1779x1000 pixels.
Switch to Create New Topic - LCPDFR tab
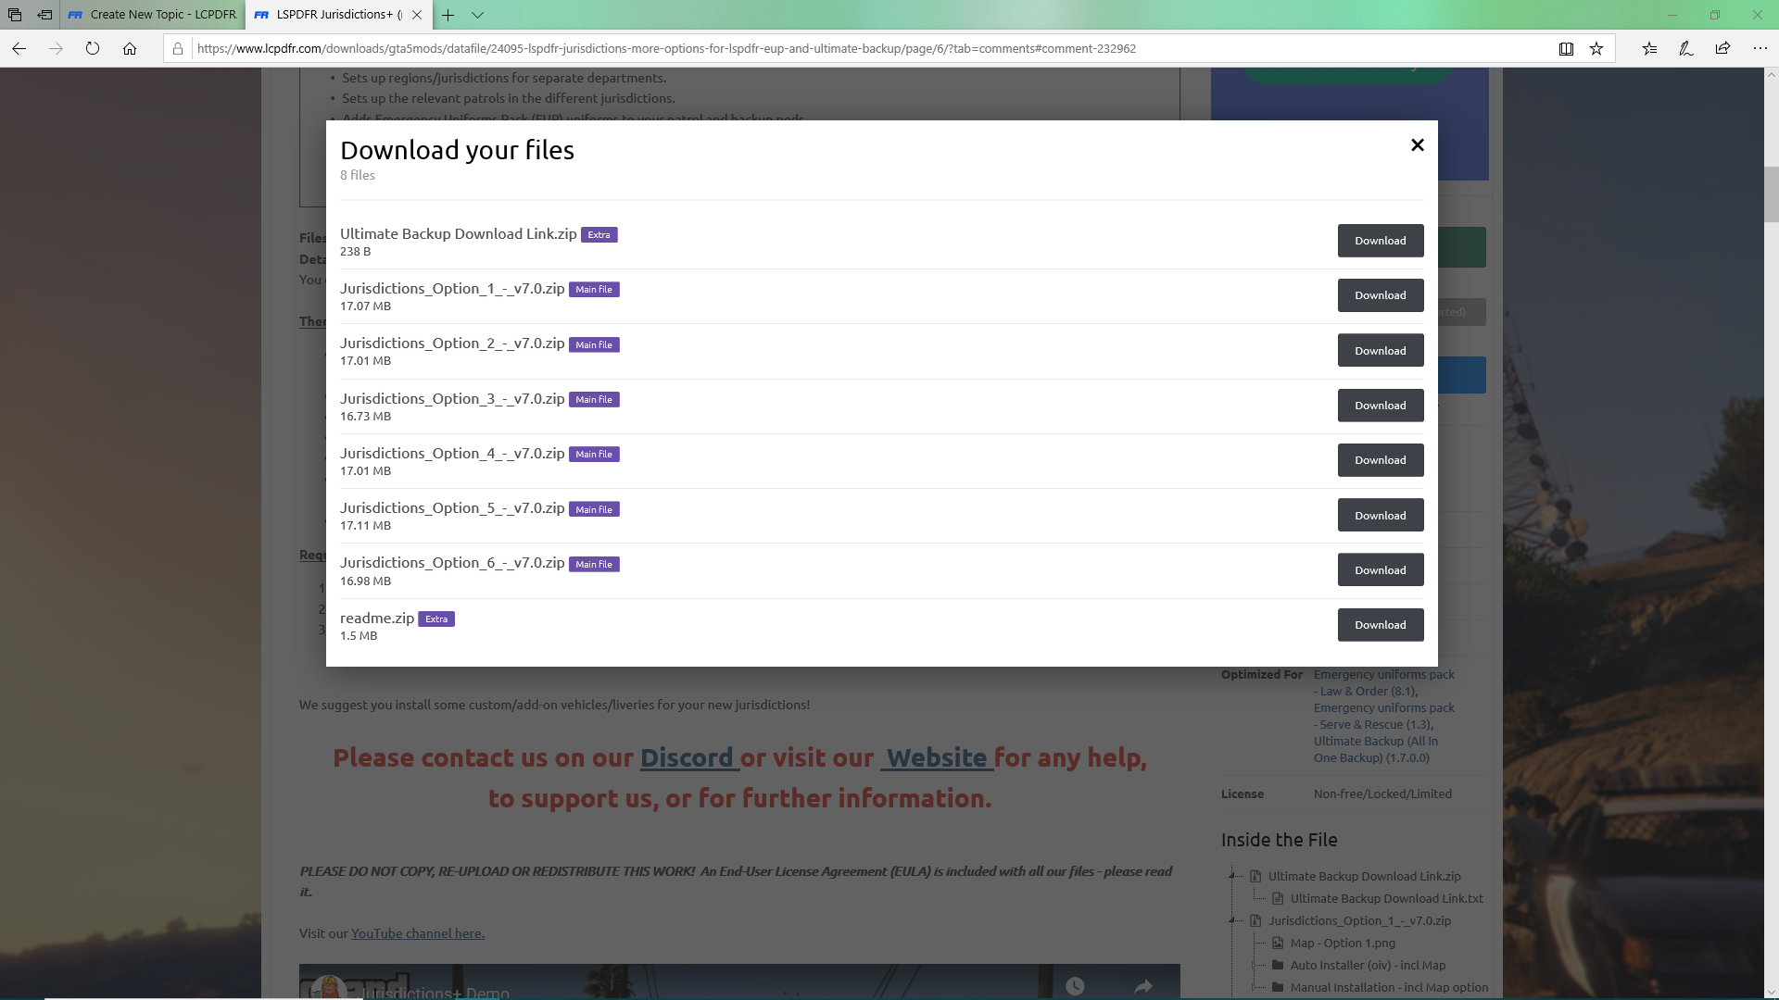tap(153, 15)
